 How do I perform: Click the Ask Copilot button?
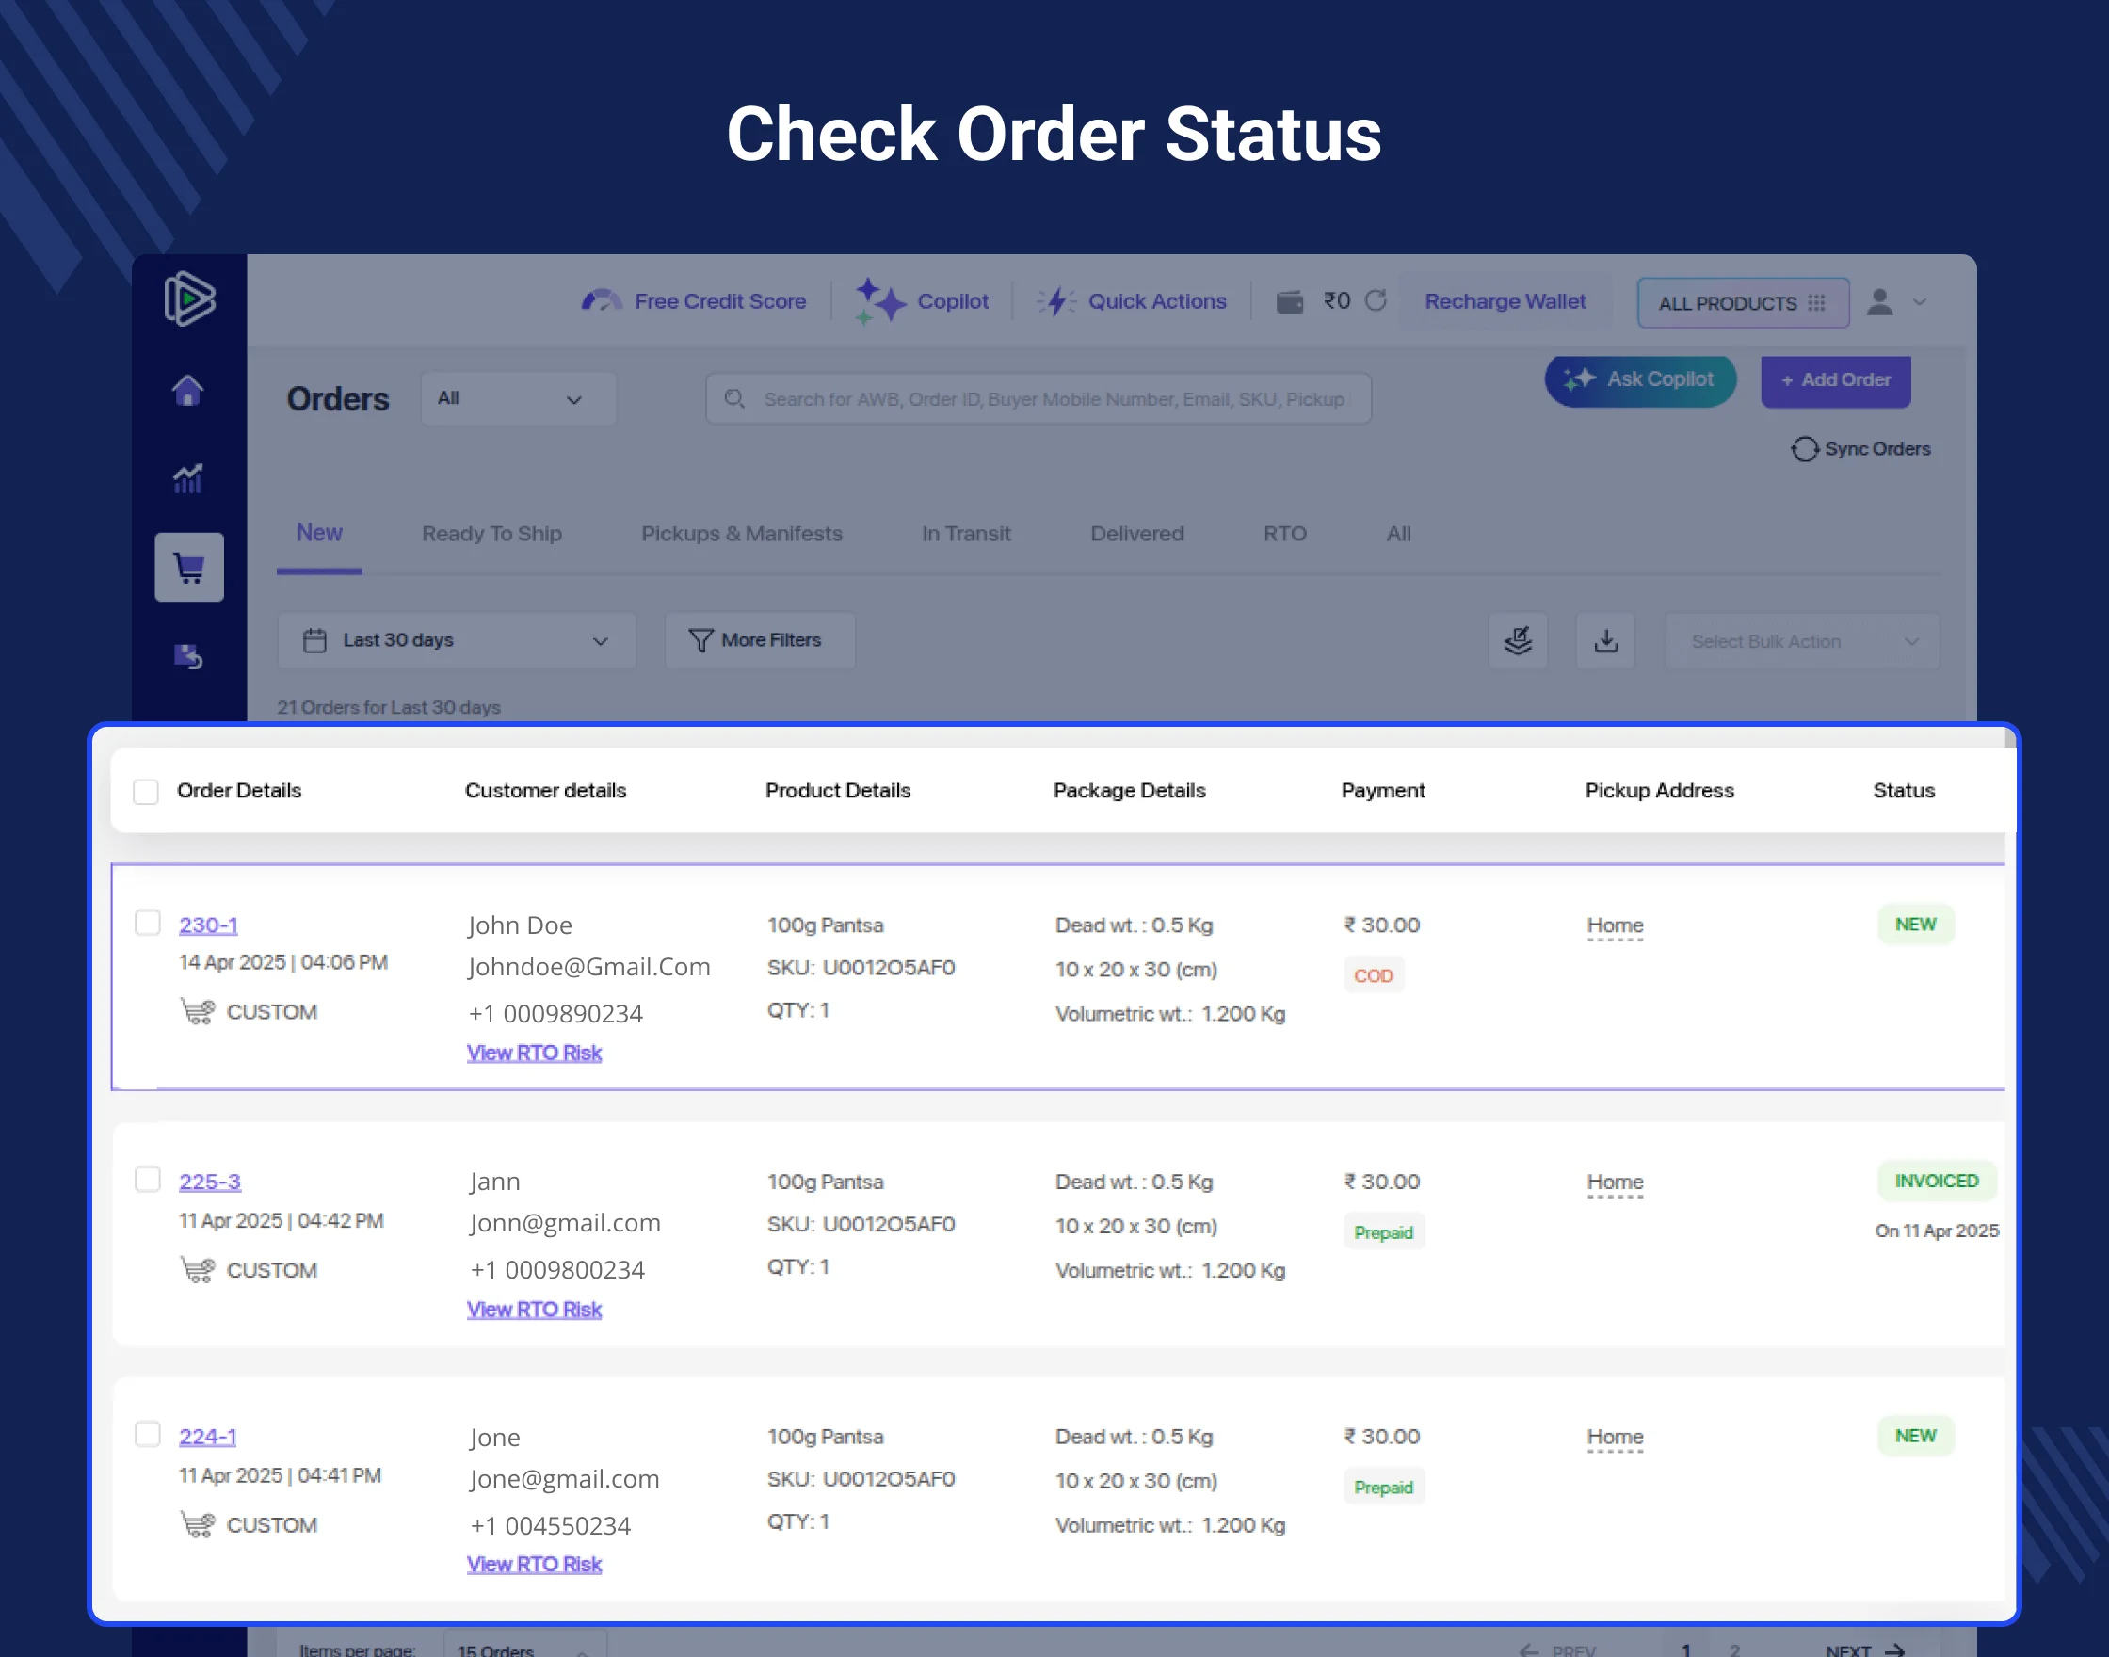coord(1639,379)
